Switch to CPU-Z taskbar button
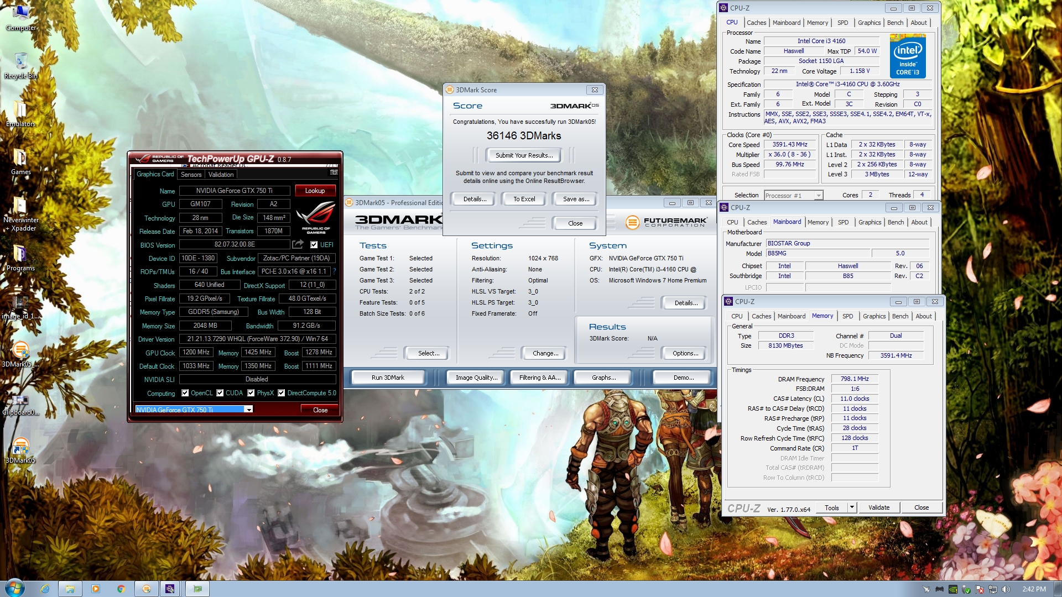 point(170,589)
